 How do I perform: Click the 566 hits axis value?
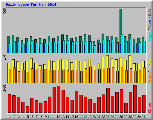coord(4,11)
